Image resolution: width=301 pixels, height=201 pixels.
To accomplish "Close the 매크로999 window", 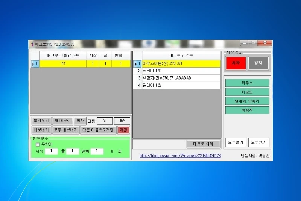I will coord(265,43).
